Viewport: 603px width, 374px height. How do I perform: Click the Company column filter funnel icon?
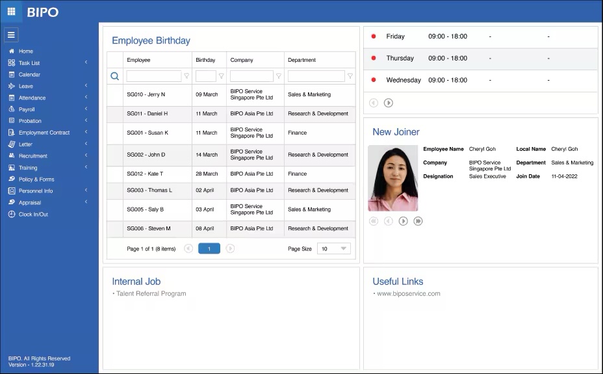pos(279,76)
